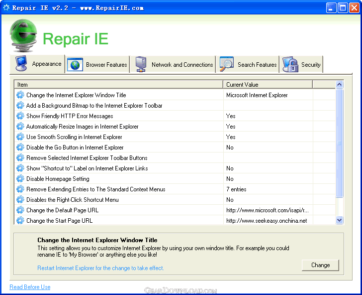Click gear icon beside Disables the Right-Click Menu
362x295 pixels.
(x=20, y=199)
